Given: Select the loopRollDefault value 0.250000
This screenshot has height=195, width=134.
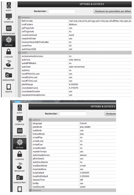Looking at the screenshot, I should 84,176.
